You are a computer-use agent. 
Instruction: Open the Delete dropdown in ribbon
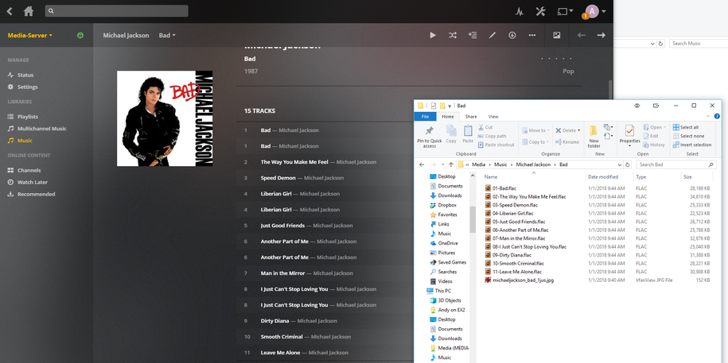(568, 131)
